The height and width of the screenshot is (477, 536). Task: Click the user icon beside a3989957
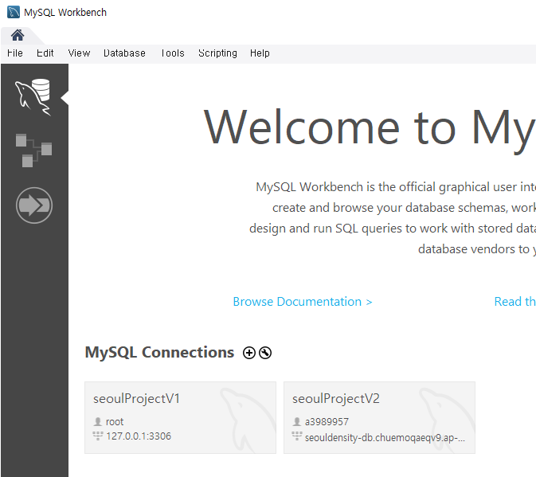click(x=297, y=421)
